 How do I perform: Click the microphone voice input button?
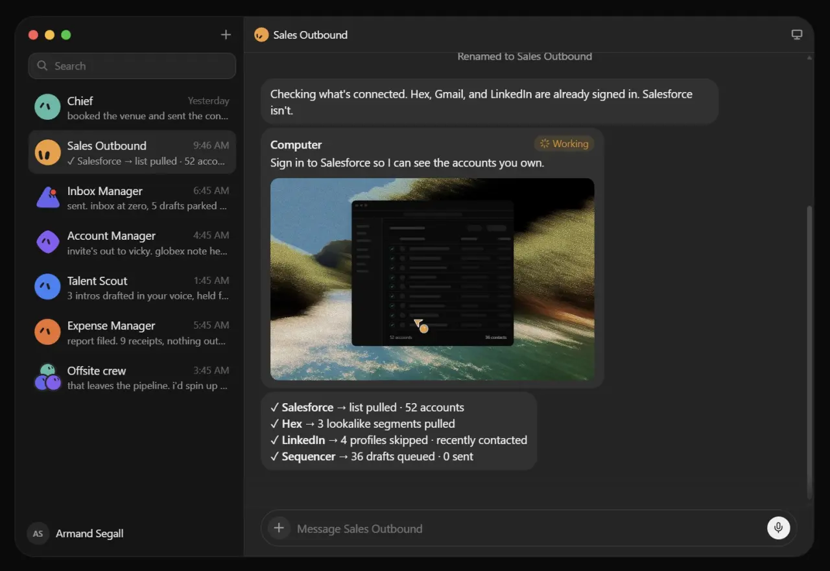[x=779, y=528]
